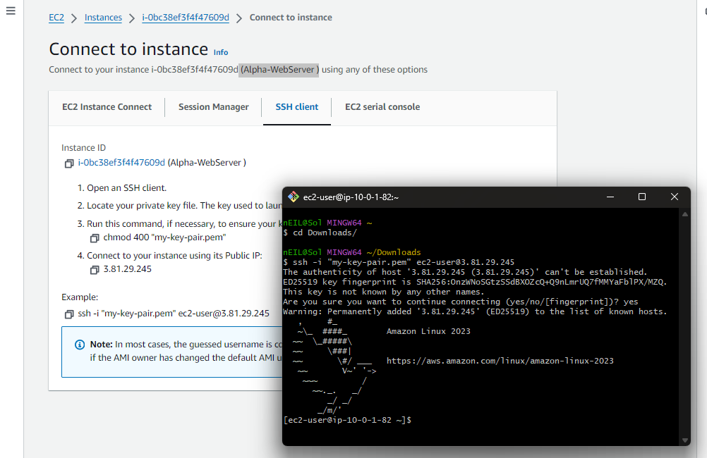Open instance ID link under Instance ID
The image size is (707, 458).
[x=121, y=163]
